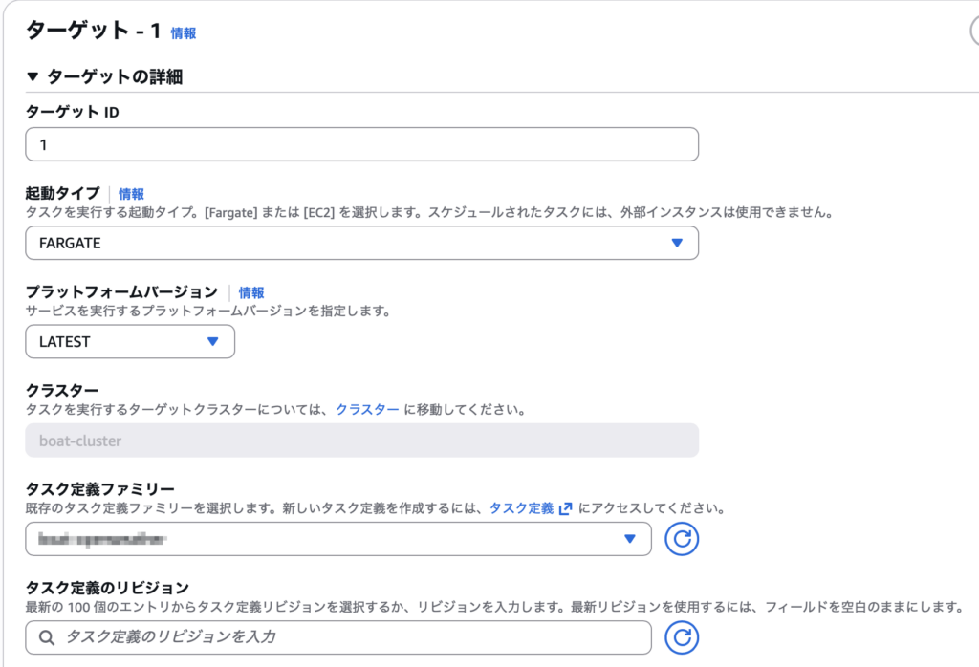Collapse the ターゲットの詳細 section
Viewport: 979px width, 667px height.
33,77
